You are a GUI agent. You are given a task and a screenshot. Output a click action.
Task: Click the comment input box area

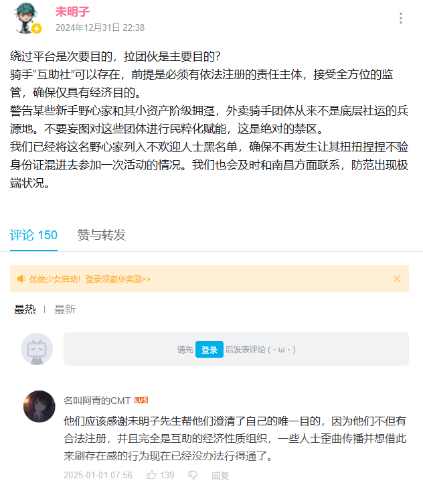236,349
